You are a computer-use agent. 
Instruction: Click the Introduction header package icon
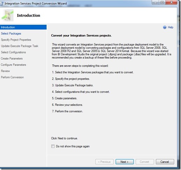pyautogui.click(x=7, y=15)
